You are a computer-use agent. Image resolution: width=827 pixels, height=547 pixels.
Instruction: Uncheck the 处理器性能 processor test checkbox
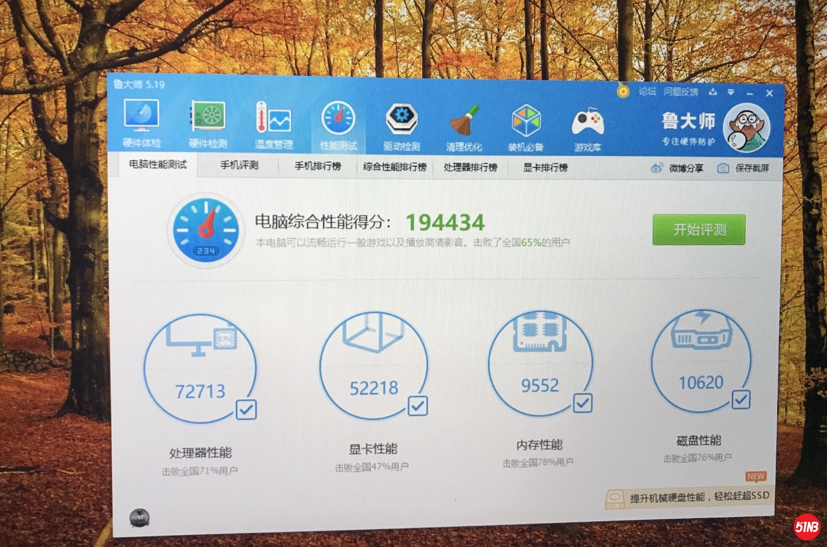246,410
